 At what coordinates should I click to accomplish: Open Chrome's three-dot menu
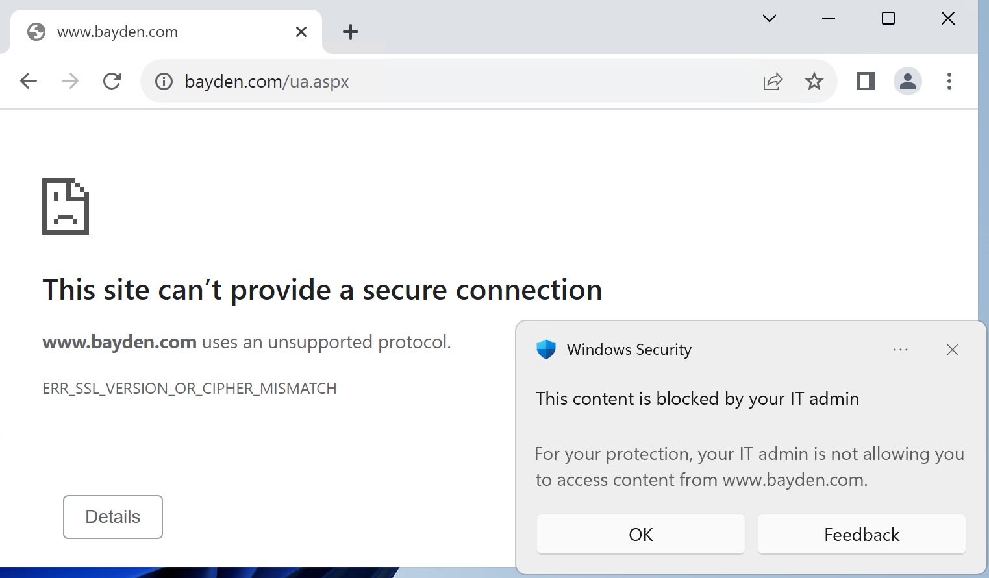pyautogui.click(x=949, y=81)
